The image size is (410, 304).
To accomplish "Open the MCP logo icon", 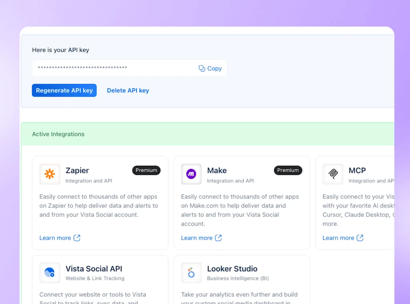I will coord(333,174).
